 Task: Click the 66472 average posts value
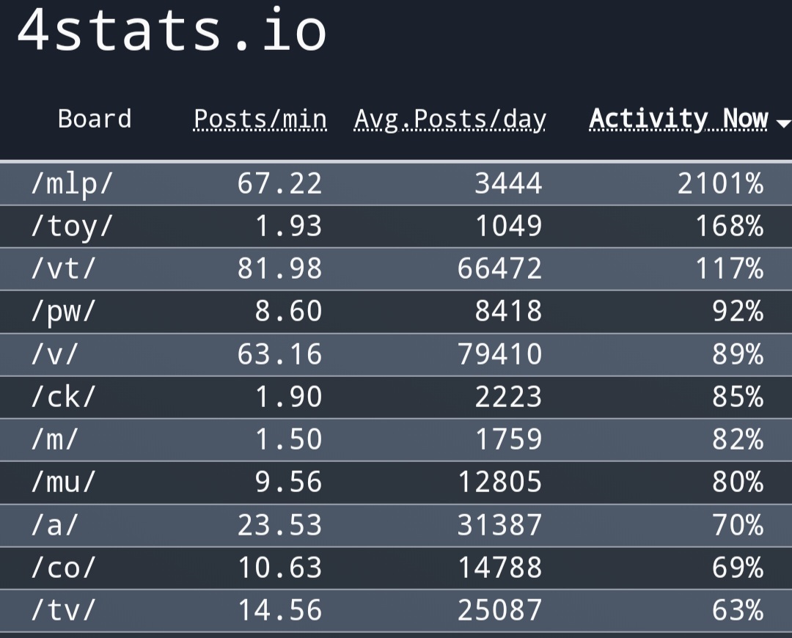point(500,268)
